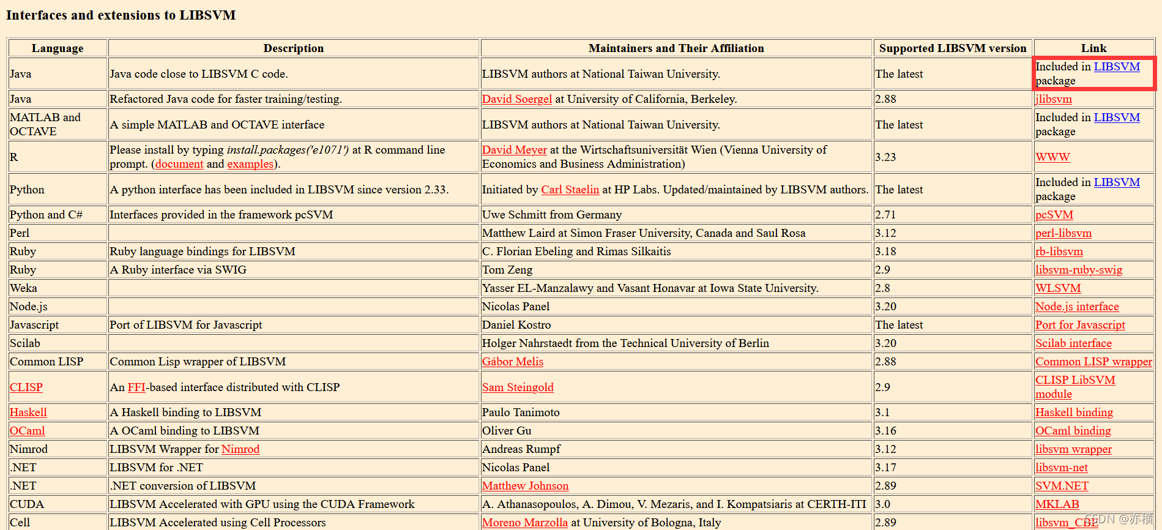
Task: Open the MKLAB link
Action: (1057, 504)
